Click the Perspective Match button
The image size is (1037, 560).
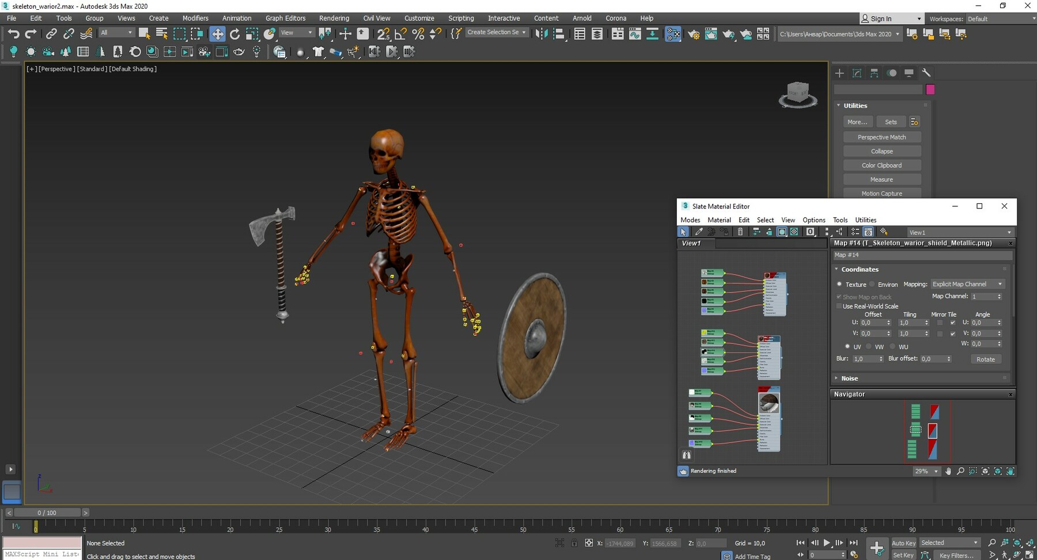pyautogui.click(x=881, y=137)
